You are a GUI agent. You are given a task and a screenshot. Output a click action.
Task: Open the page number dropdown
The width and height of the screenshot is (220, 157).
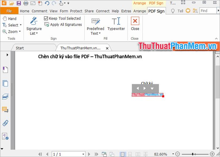tap(83, 154)
